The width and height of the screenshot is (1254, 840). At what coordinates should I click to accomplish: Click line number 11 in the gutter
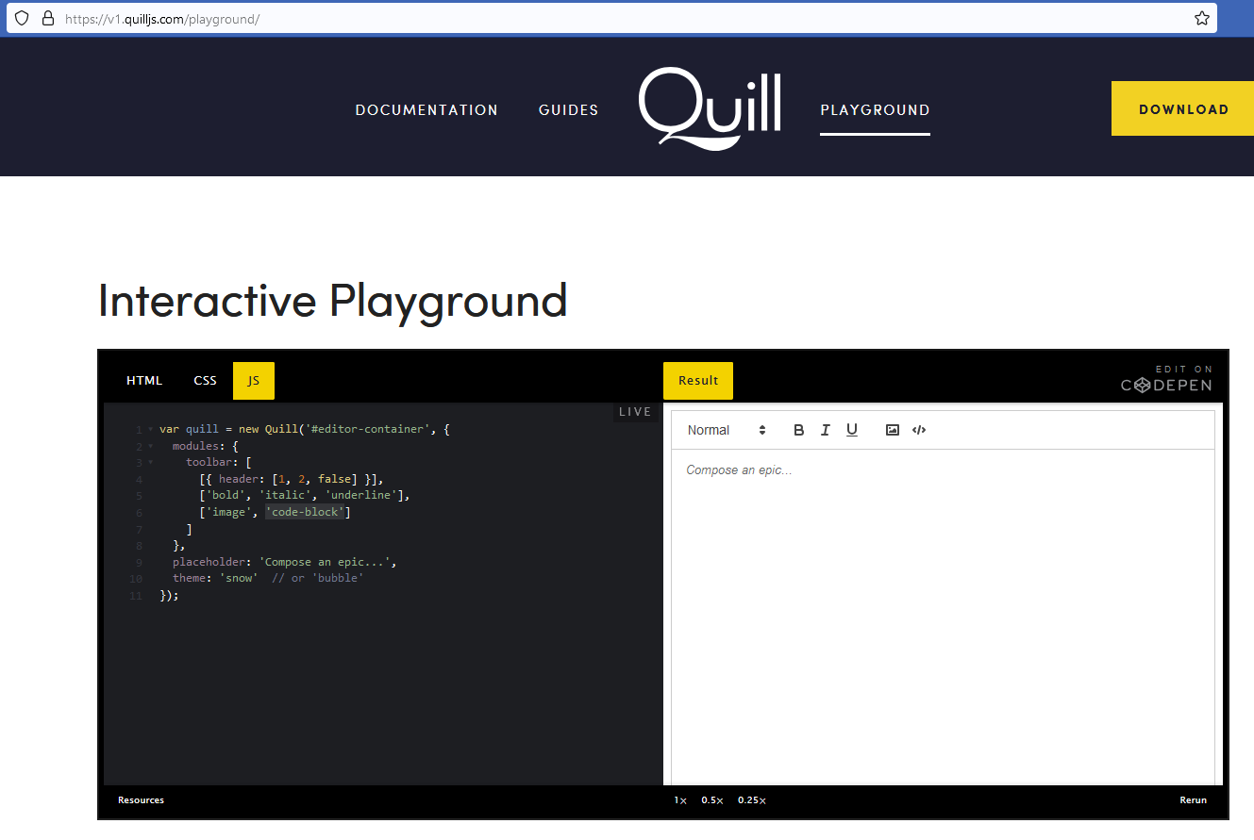[x=136, y=596]
